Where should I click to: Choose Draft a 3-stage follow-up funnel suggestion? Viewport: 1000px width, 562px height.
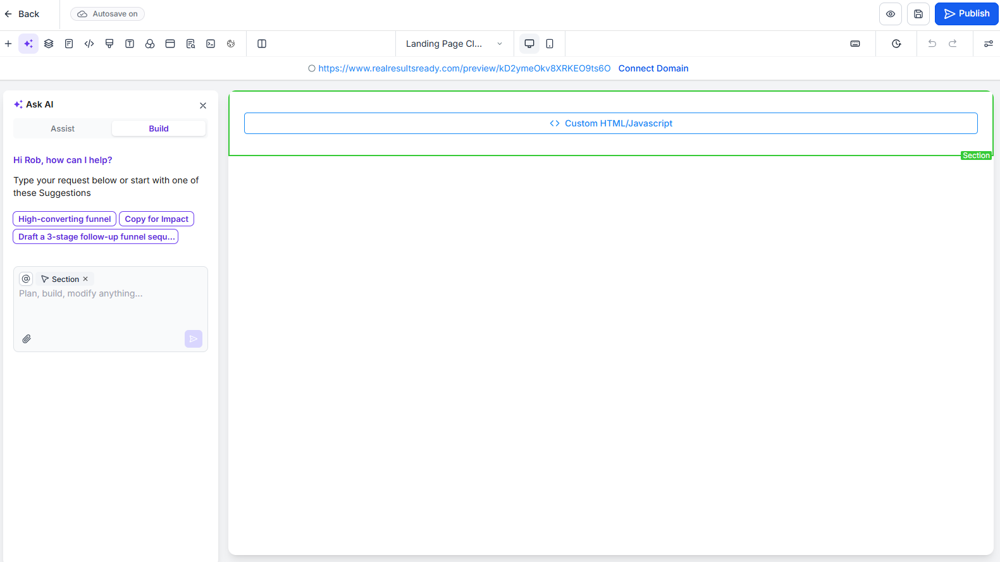(96, 236)
